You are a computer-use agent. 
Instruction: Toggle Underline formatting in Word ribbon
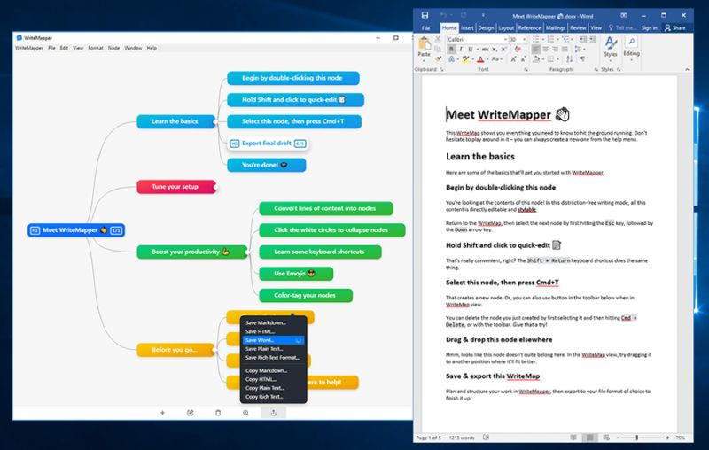coord(471,49)
